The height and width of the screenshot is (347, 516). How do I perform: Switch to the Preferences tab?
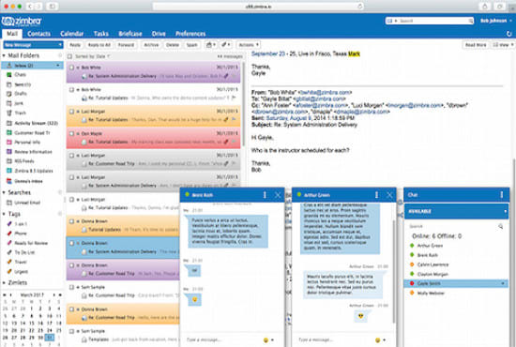[x=190, y=34]
